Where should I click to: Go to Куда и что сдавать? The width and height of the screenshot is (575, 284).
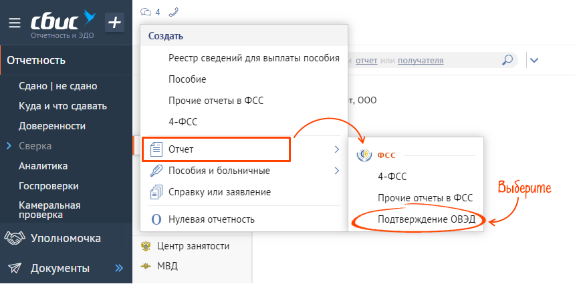62,106
